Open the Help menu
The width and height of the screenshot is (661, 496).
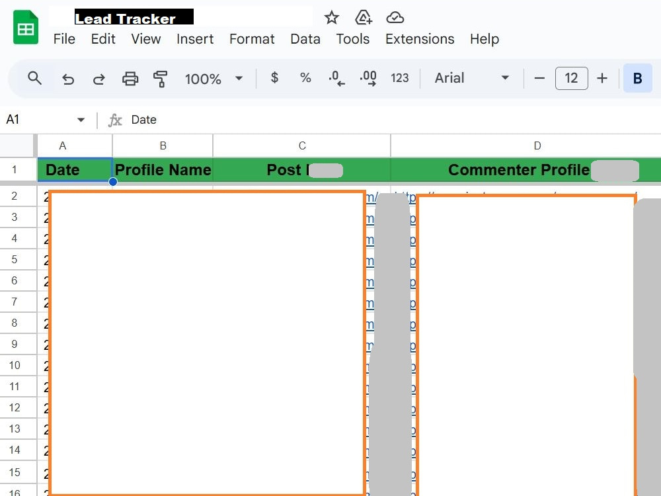485,39
